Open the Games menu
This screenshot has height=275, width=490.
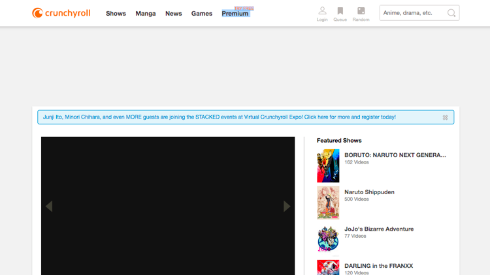pos(202,14)
